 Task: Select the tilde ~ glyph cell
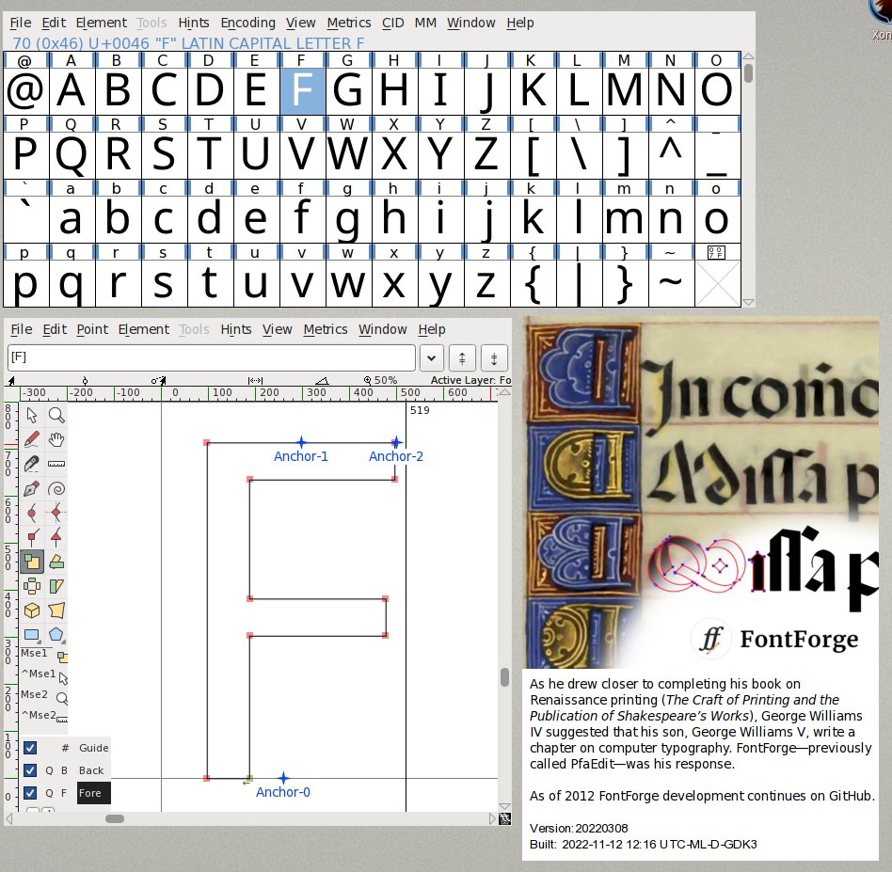pyautogui.click(x=671, y=283)
